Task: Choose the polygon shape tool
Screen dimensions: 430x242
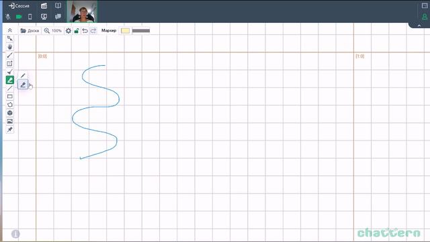Action: (x=10, y=105)
